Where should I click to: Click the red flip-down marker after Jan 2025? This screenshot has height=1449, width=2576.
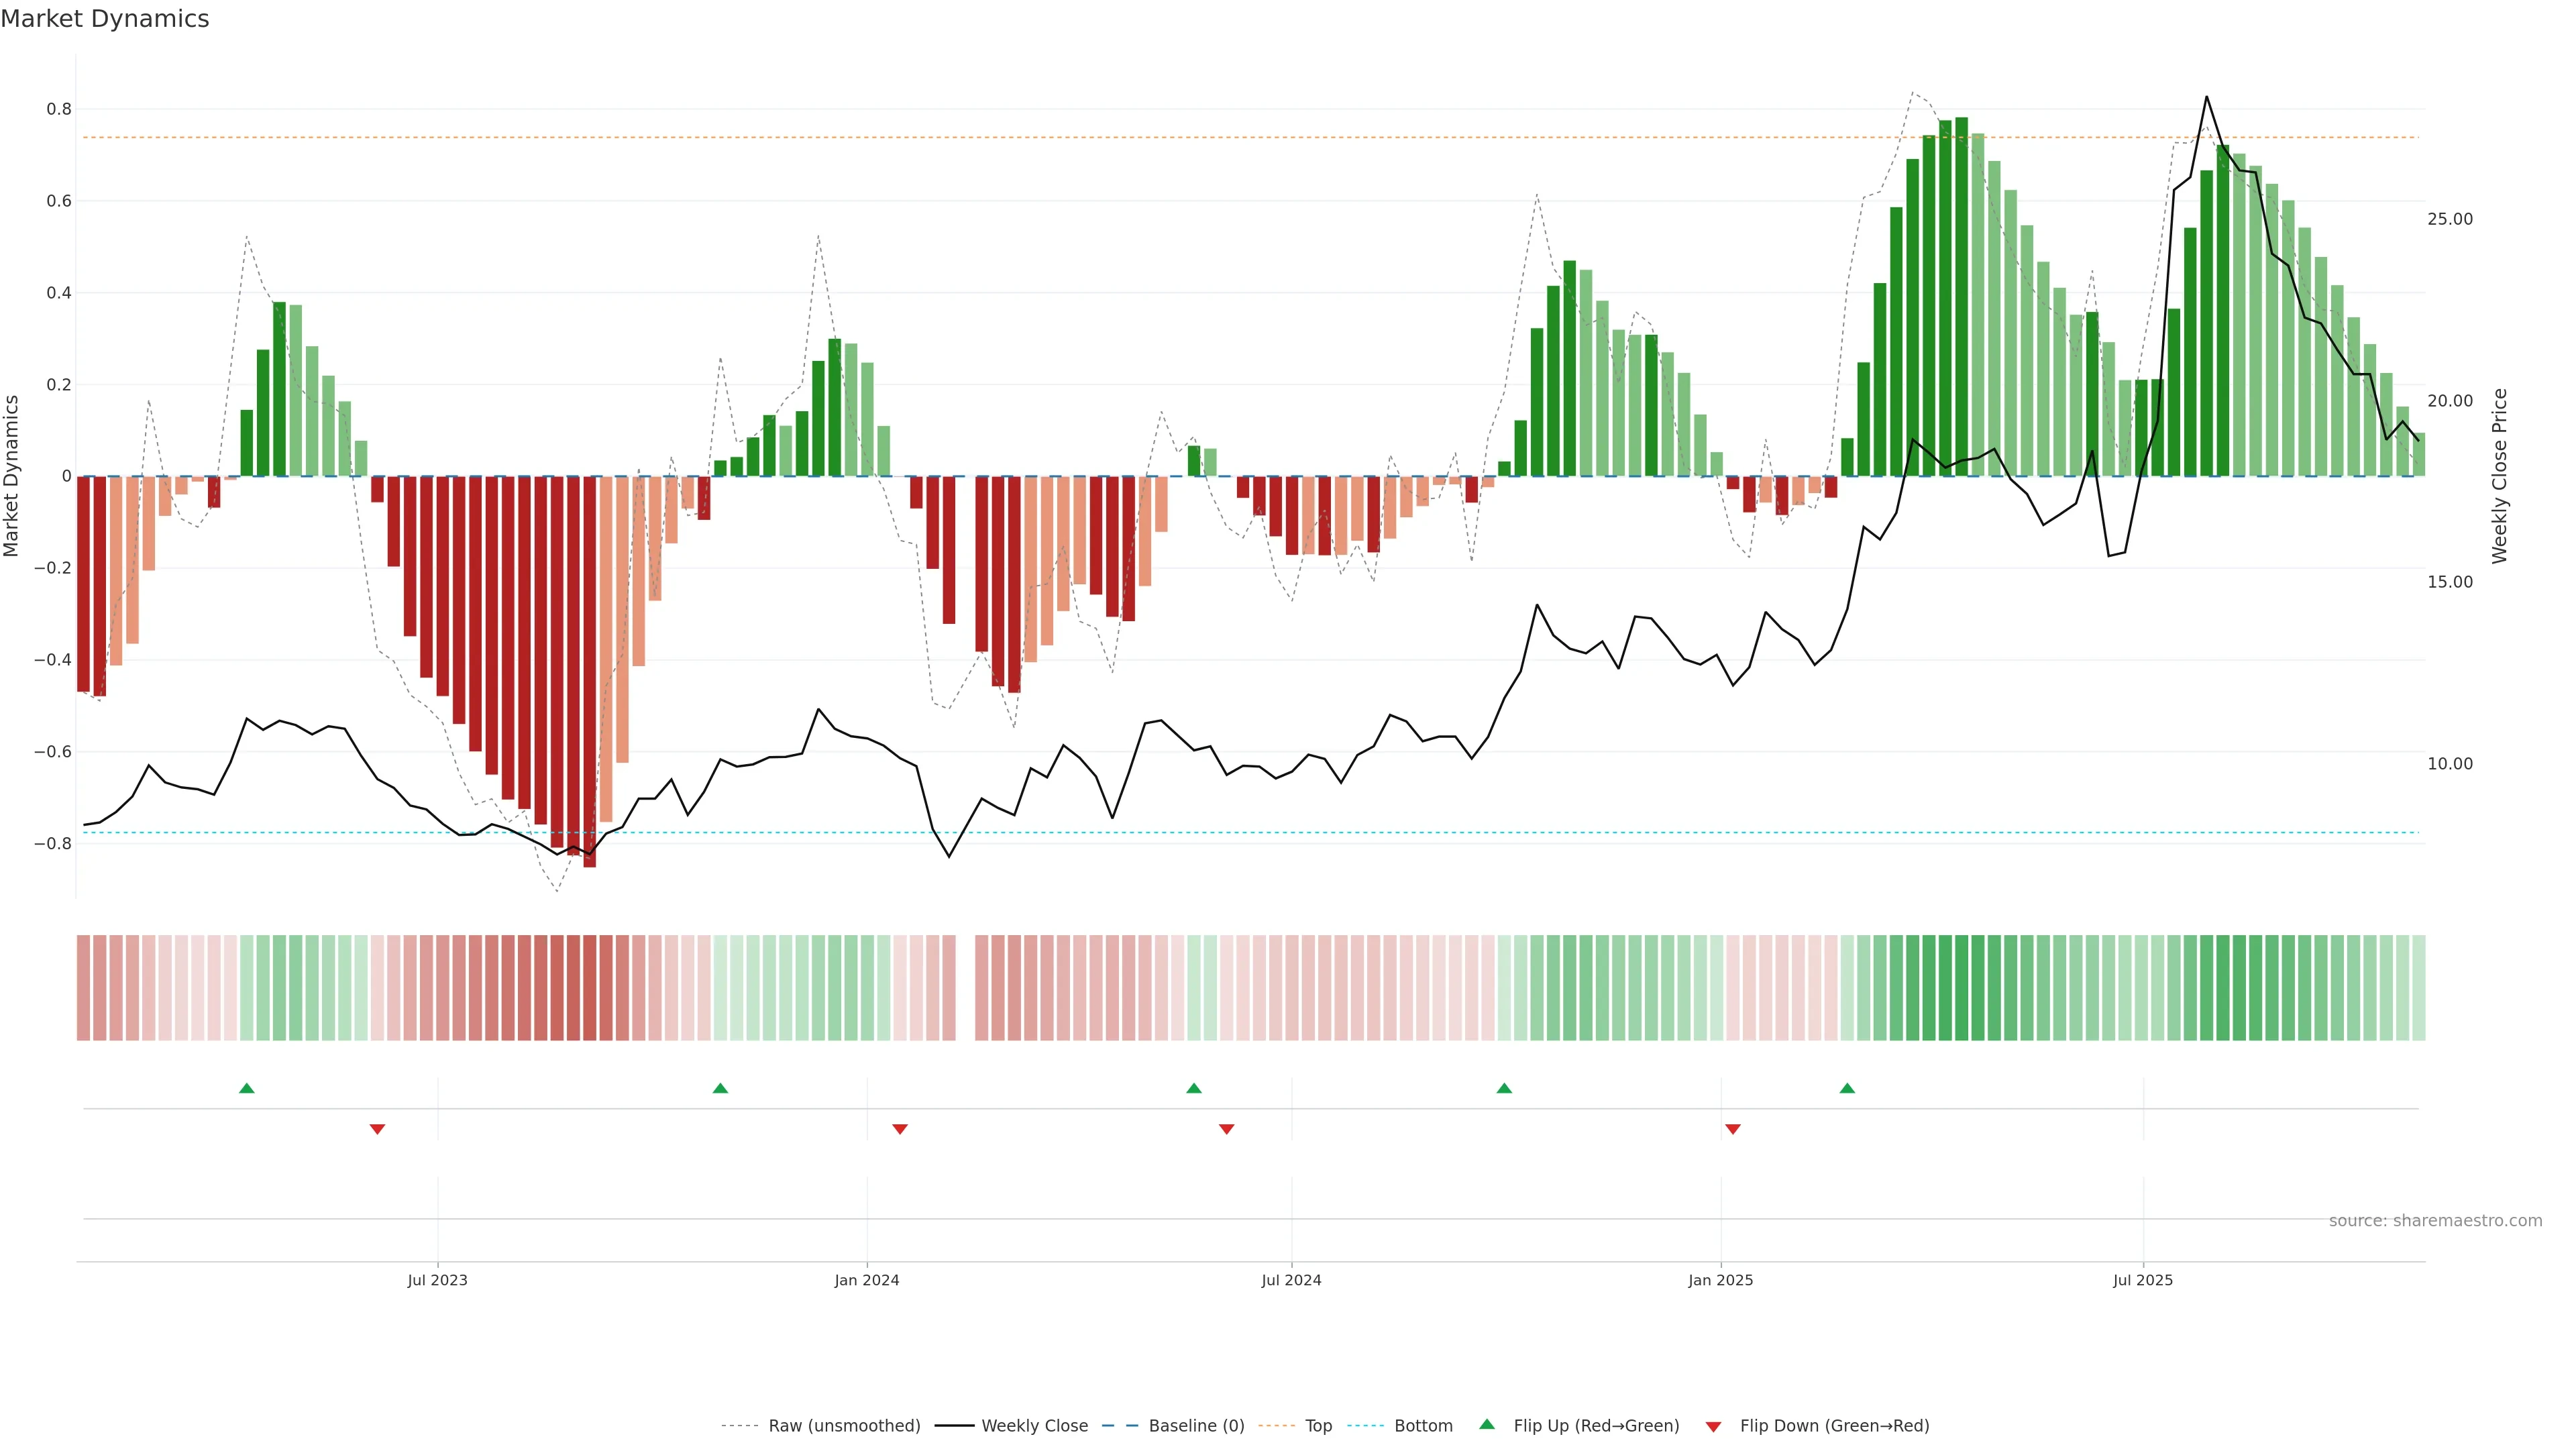1733,1129
